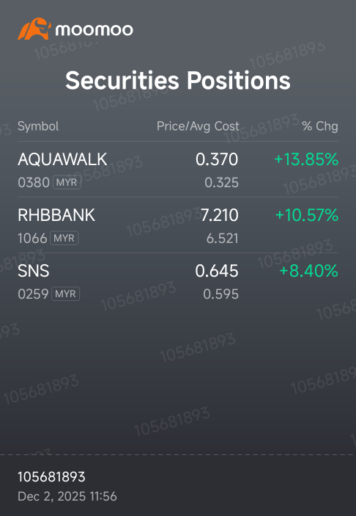Image resolution: width=356 pixels, height=516 pixels.
Task: Click the MYR badge next to 0259
Action: [66, 294]
